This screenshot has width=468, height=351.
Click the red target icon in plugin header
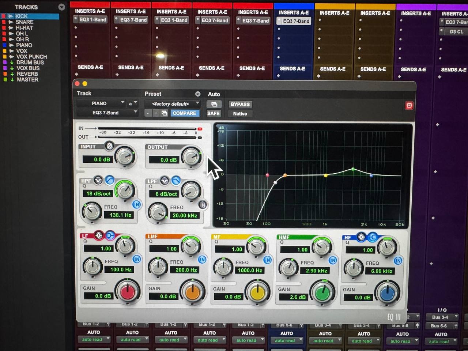click(409, 106)
